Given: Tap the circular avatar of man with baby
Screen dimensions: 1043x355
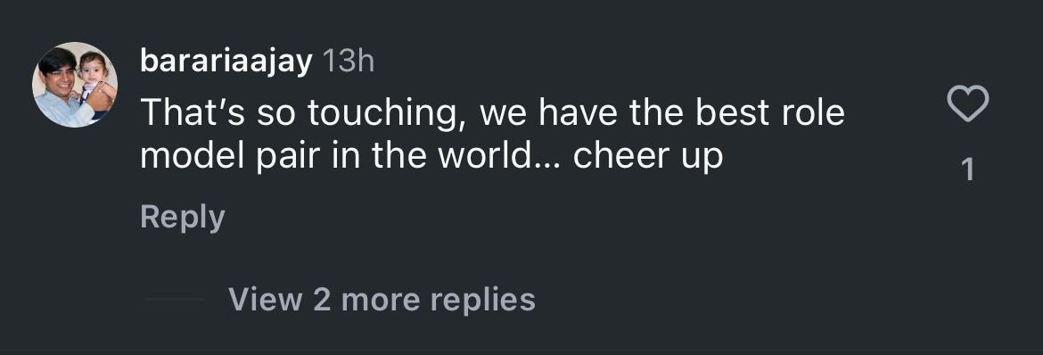Looking at the screenshot, I should (x=75, y=85).
